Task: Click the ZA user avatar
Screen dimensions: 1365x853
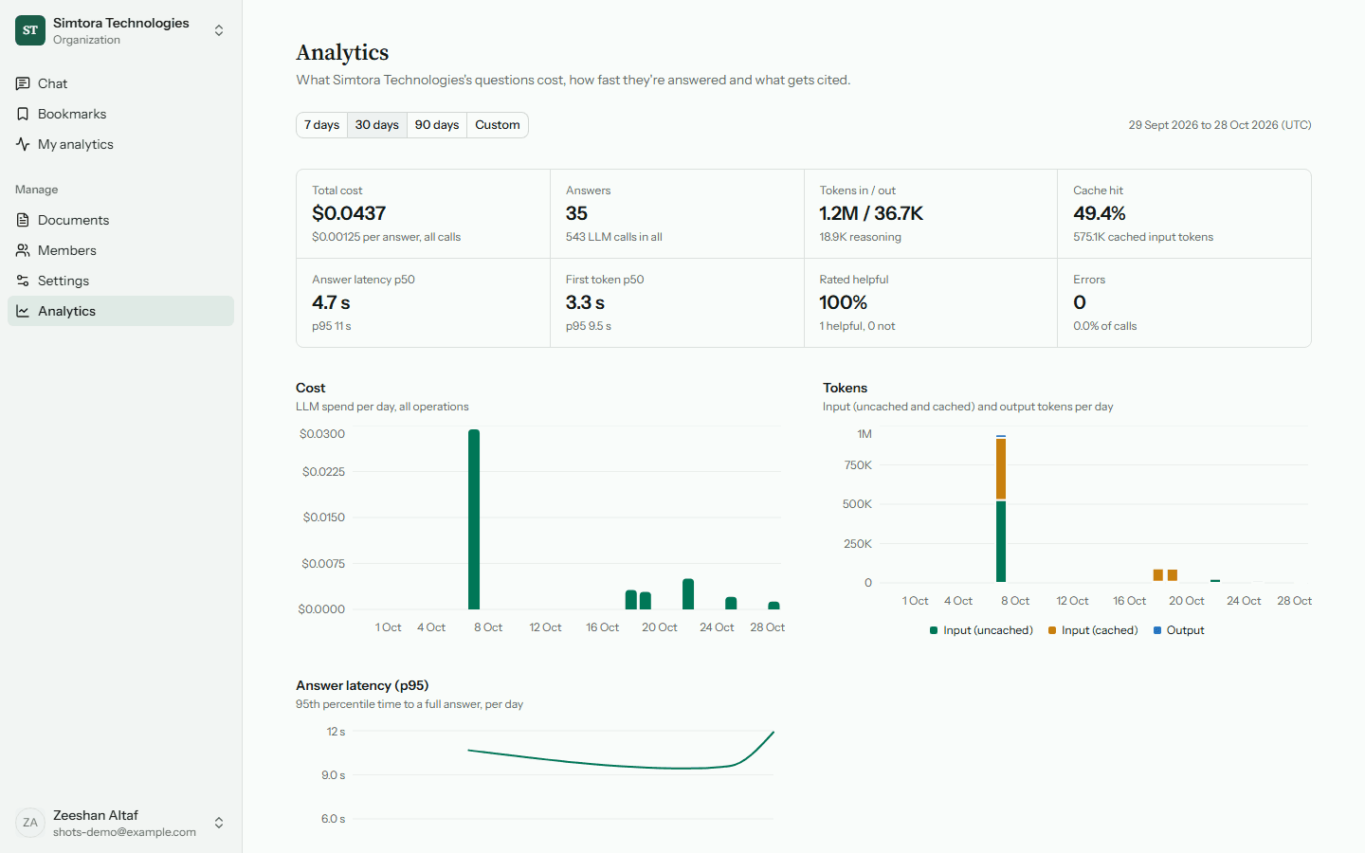Action: 30,823
